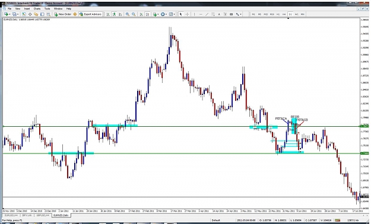Toggle Chart Shift from right border

[147, 14]
